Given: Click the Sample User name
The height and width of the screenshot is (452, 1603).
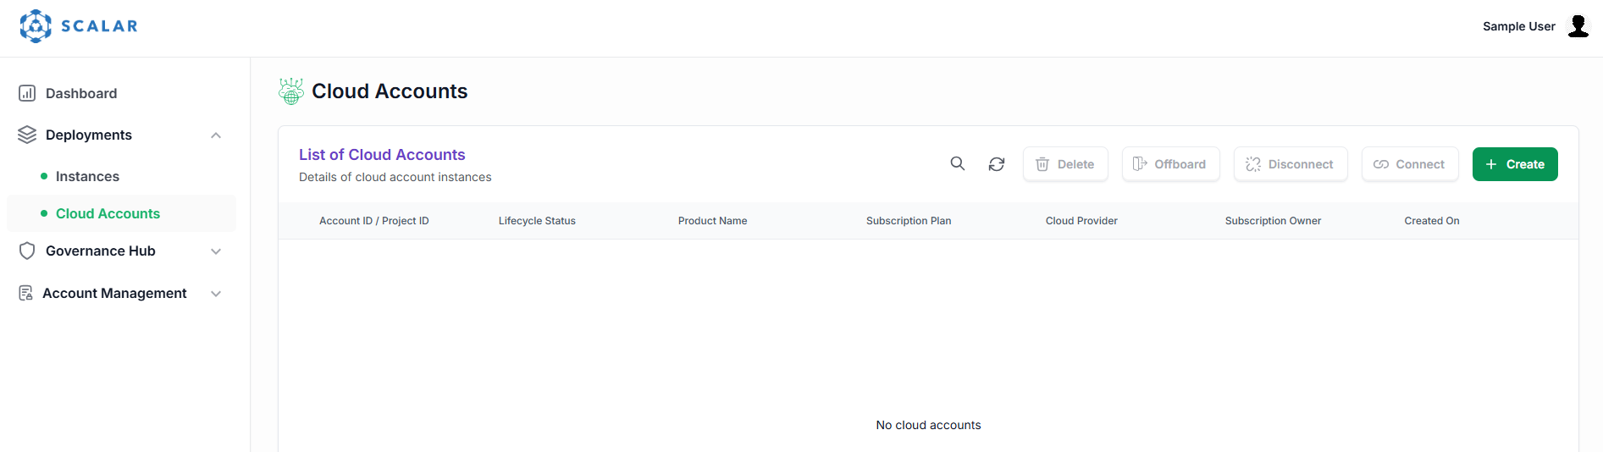Looking at the screenshot, I should (x=1518, y=26).
